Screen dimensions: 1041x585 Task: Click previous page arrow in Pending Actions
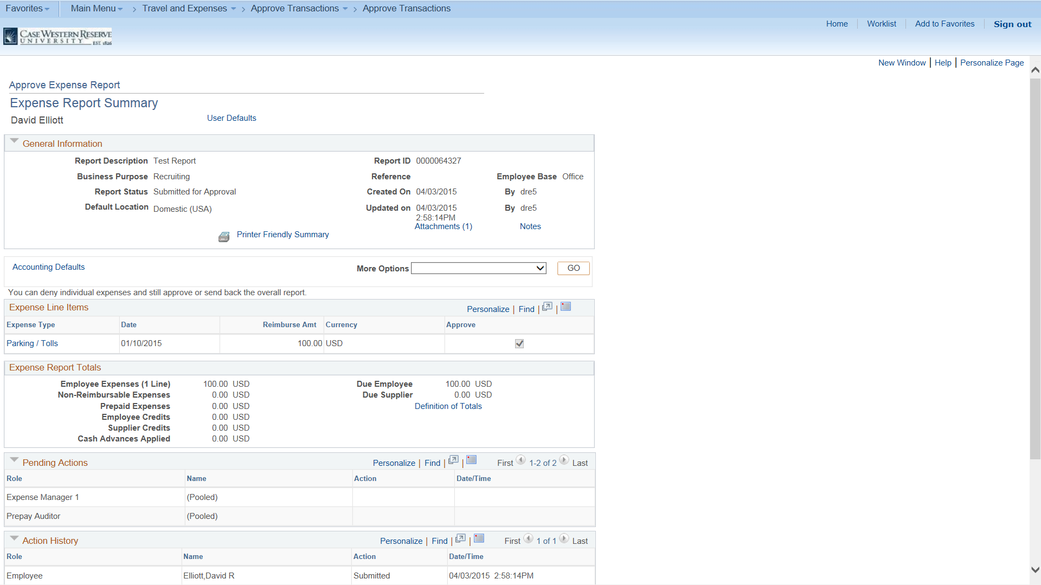point(520,460)
